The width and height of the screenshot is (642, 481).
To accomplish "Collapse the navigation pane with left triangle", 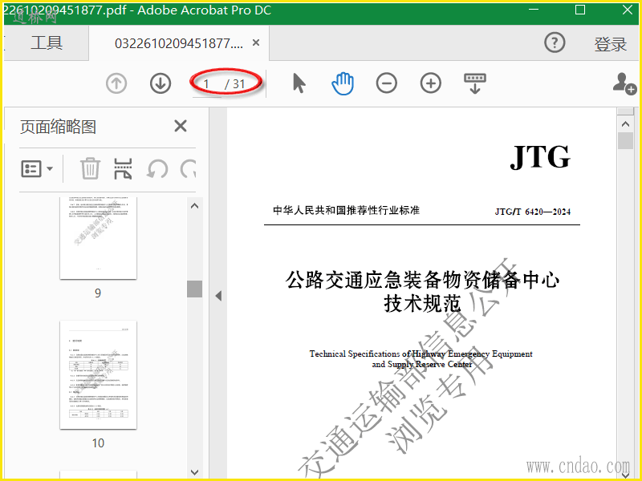I will pos(218,296).
